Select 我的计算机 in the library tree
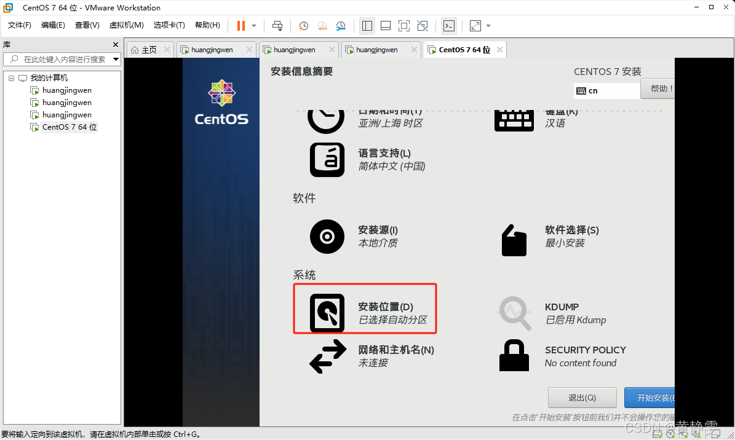This screenshot has height=440, width=735. tap(49, 78)
